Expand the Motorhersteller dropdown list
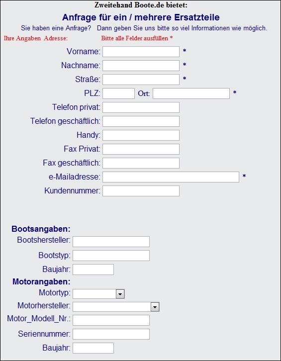The height and width of the screenshot is (361, 281). point(155,307)
